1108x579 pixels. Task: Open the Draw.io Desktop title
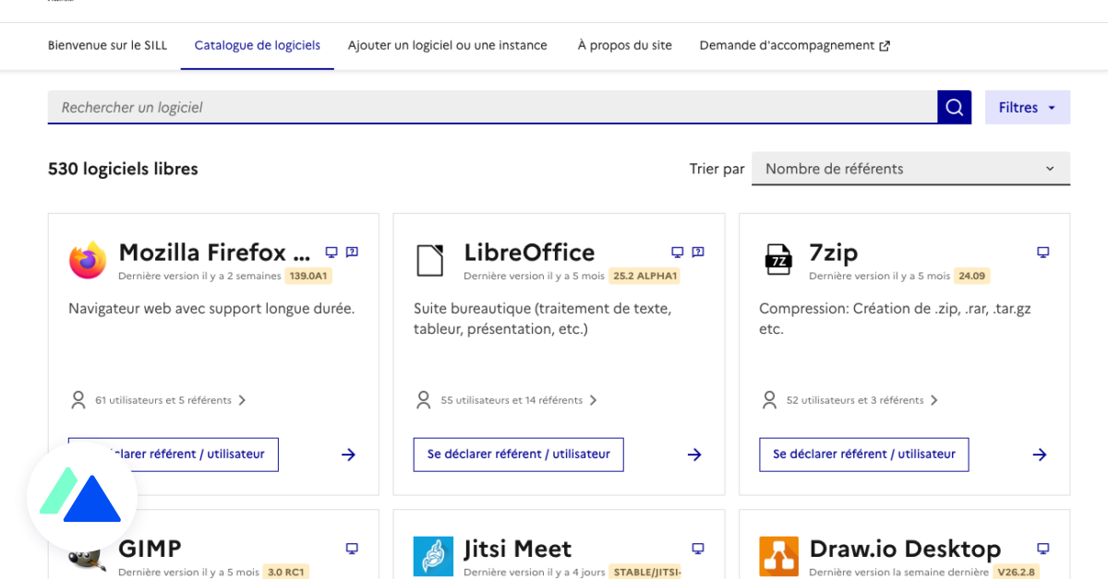905,549
